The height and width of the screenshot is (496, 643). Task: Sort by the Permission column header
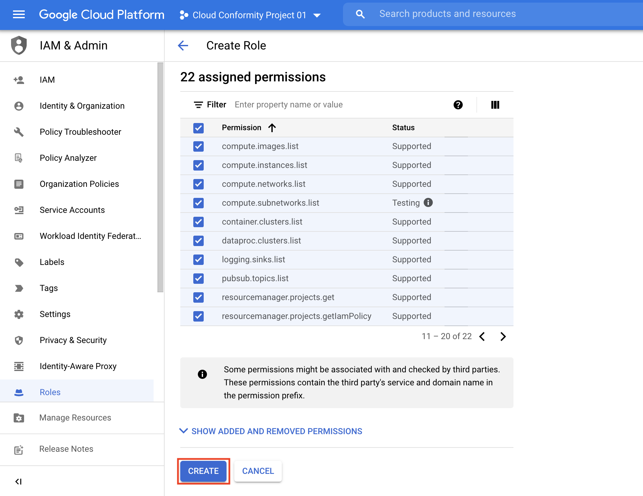click(242, 128)
